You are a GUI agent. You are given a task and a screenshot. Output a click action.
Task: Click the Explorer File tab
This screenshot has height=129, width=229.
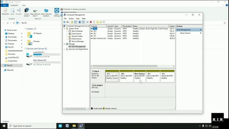5,5
